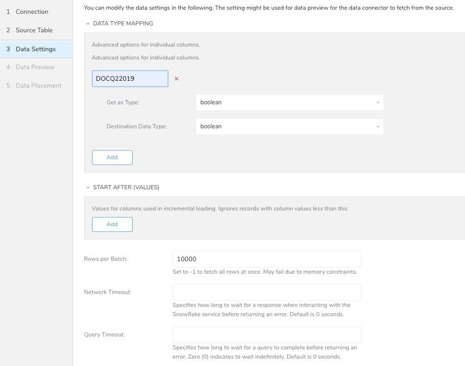Click Add under Start After (Values)
The image size is (465, 366).
(112, 224)
